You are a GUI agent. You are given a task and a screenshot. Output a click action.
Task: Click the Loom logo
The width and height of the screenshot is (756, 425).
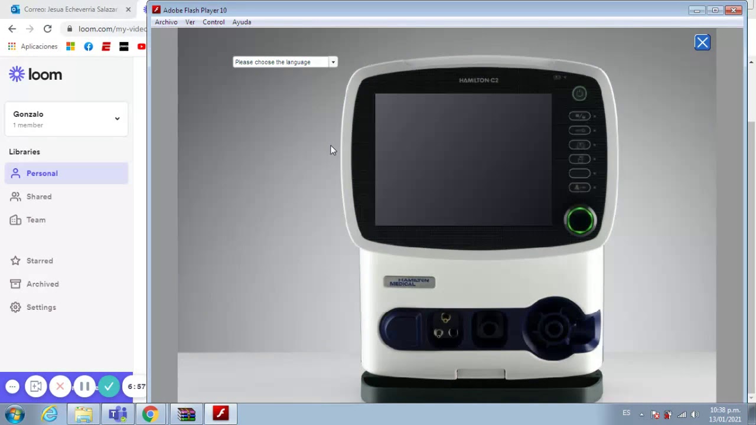(x=35, y=74)
